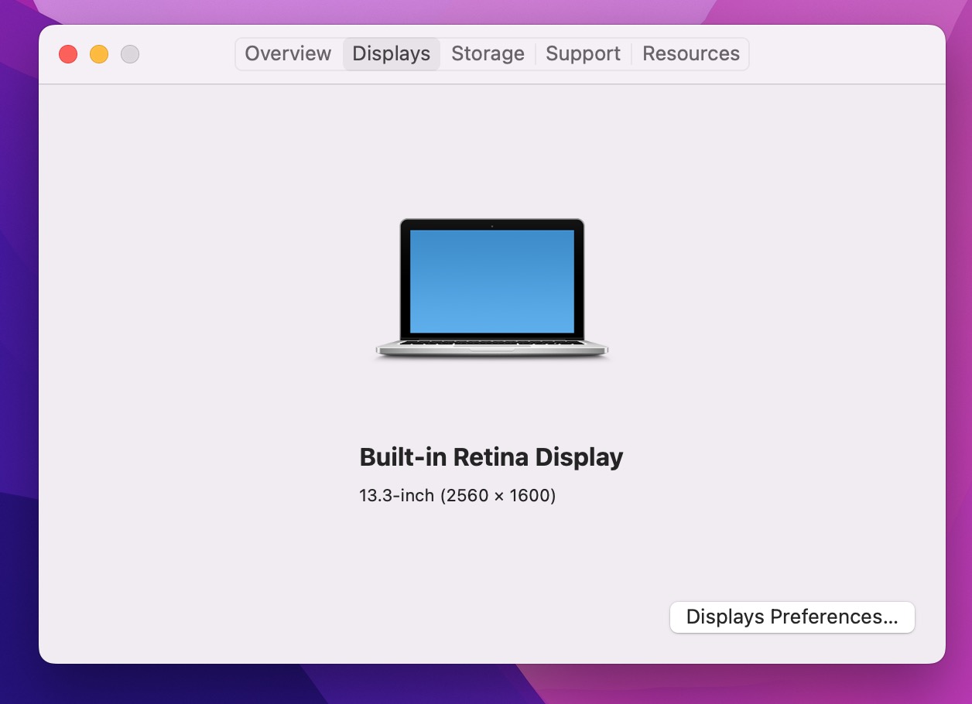Click the 13.3-inch resolution text
This screenshot has width=972, height=704.
click(x=457, y=495)
